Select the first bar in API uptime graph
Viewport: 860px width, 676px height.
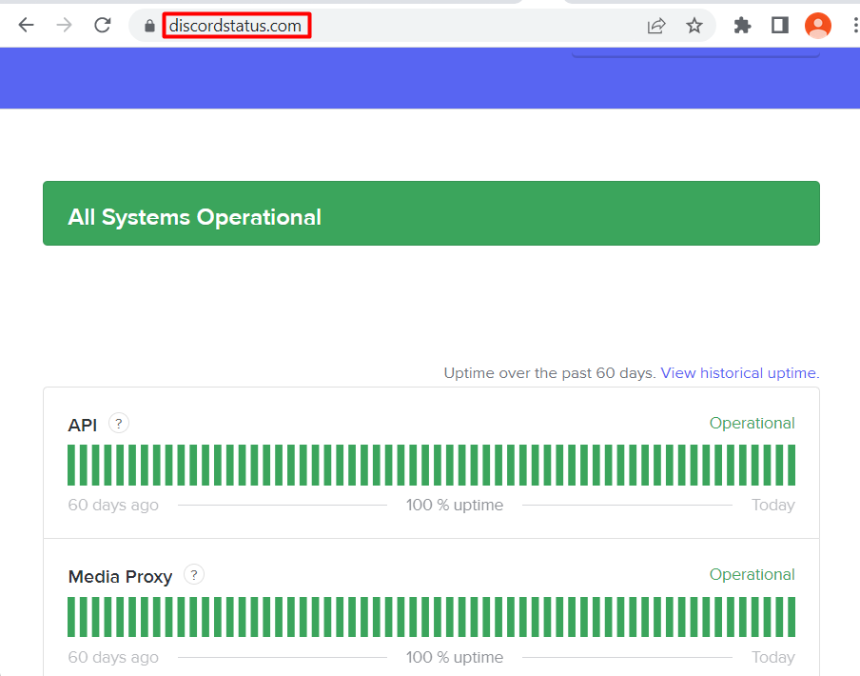pyautogui.click(x=71, y=466)
